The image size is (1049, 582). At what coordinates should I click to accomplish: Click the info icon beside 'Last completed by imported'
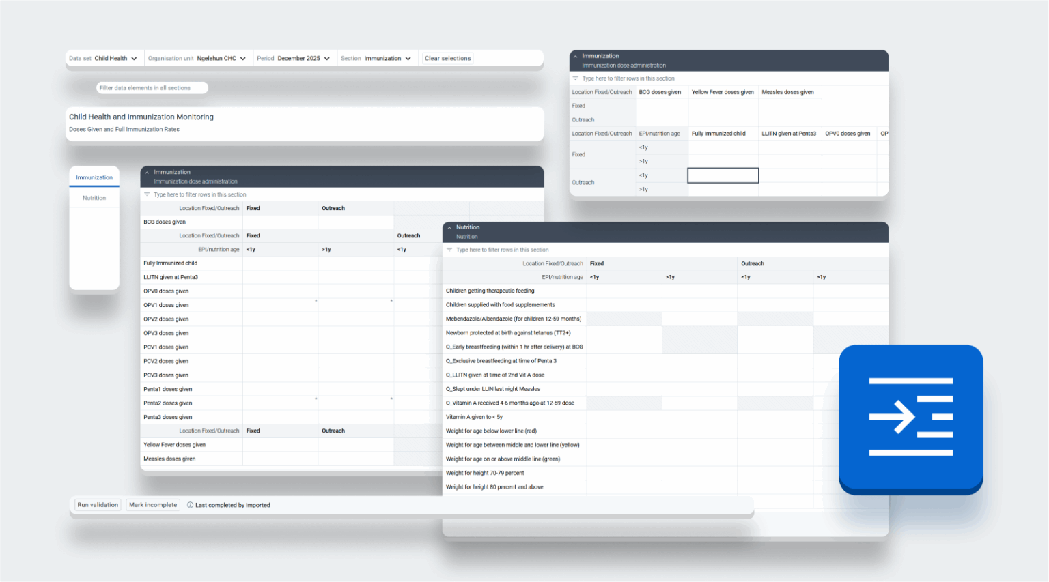[190, 505]
